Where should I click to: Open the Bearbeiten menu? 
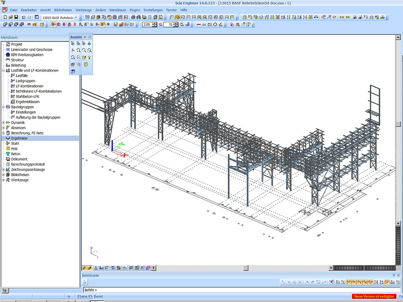coord(29,10)
